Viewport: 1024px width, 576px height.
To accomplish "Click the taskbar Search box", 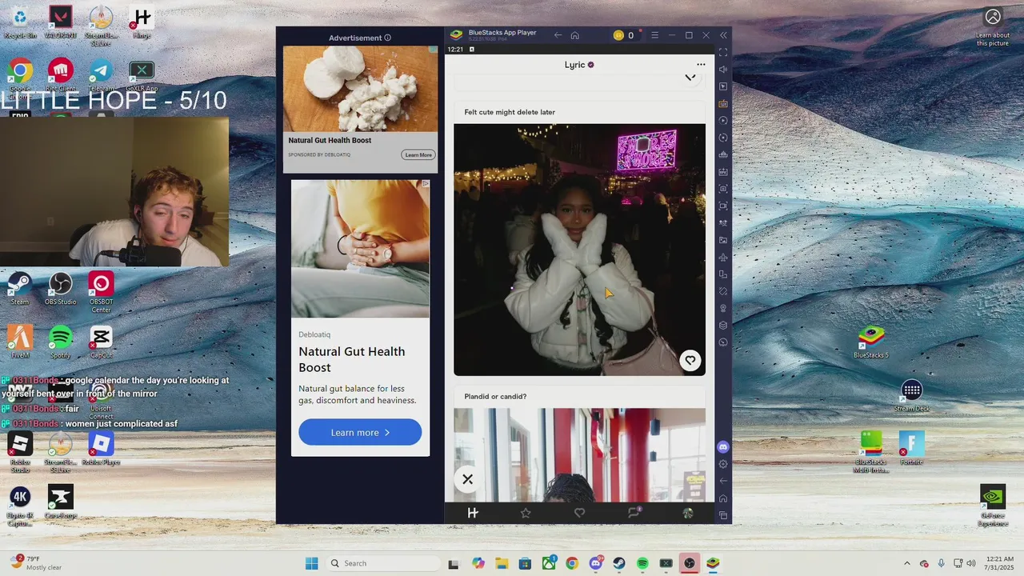I will 382,563.
